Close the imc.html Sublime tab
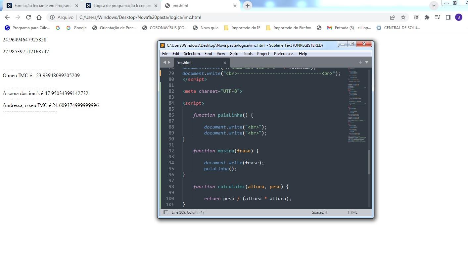This screenshot has height=265, width=468. coord(225,63)
